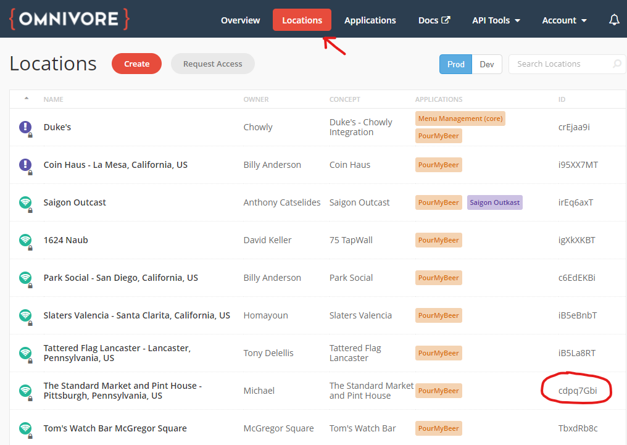The height and width of the screenshot is (445, 627).
Task: Click the PourMyBeer tag for Slaters Valencia
Action: coord(439,315)
